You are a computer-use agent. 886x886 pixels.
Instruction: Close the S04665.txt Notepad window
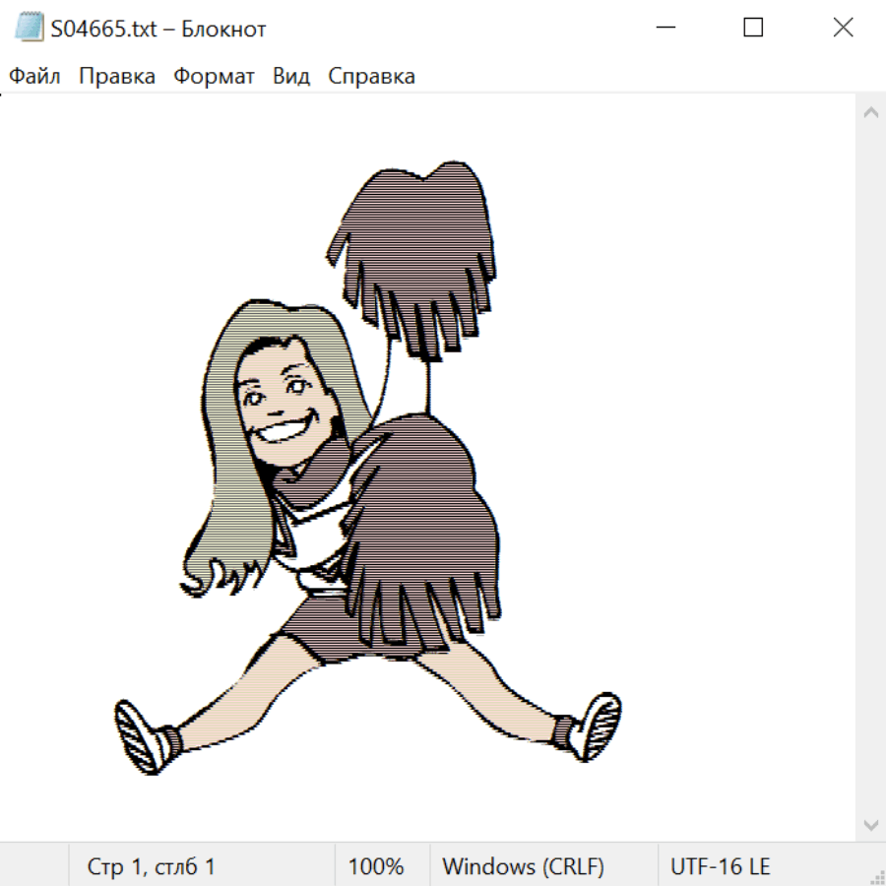click(843, 29)
